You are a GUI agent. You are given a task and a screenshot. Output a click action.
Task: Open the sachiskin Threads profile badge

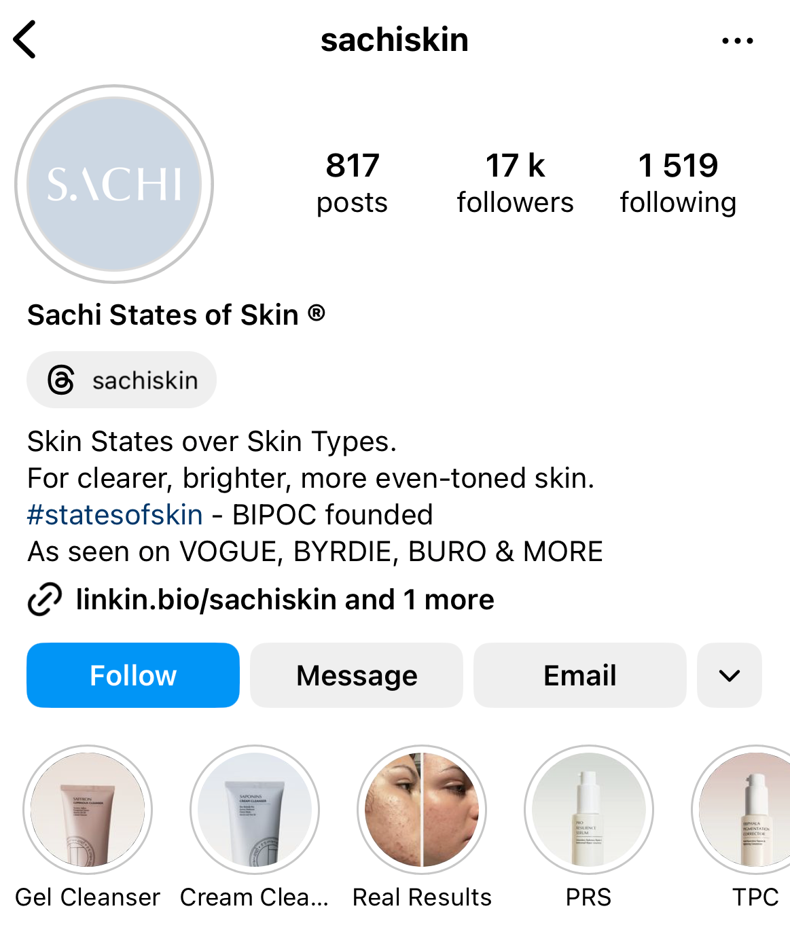click(x=122, y=380)
